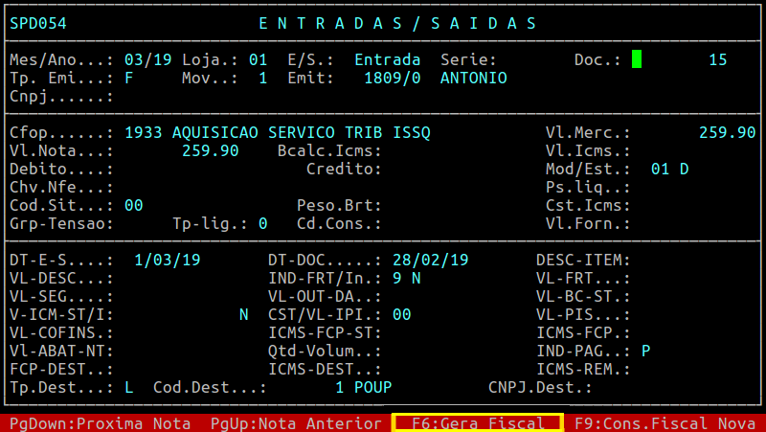Click the Emit code 1809/0
This screenshot has width=766, height=432.
[392, 78]
